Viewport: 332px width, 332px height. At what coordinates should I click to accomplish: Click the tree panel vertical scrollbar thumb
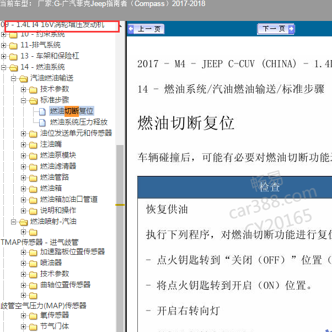tap(120, 237)
